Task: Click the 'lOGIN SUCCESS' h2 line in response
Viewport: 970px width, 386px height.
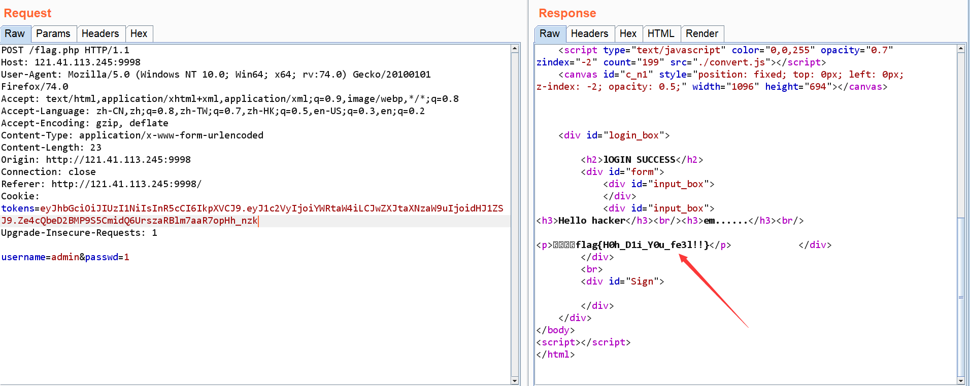Action: [x=642, y=160]
